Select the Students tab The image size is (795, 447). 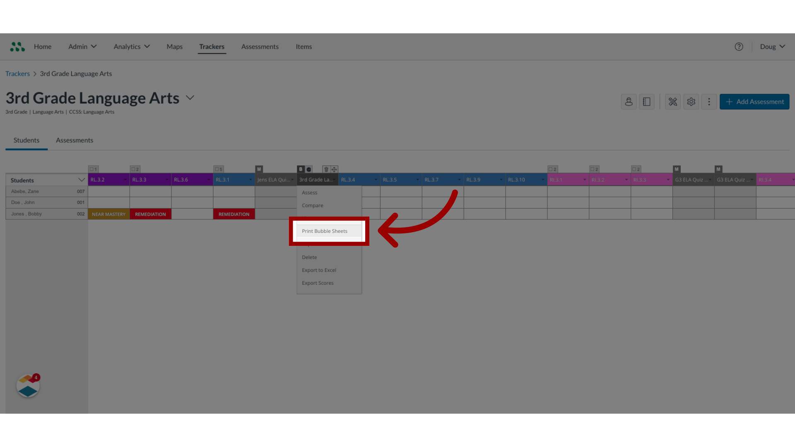[26, 140]
